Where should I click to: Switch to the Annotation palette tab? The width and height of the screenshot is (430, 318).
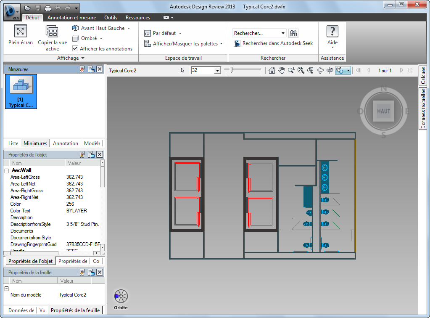66,143
